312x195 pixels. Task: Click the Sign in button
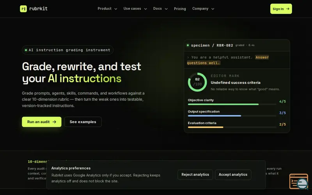(281, 9)
